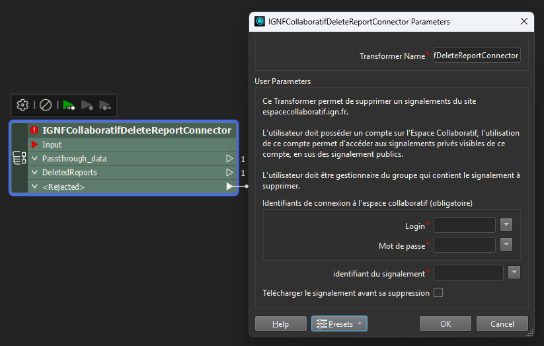This screenshot has width=544, height=346.
Task: Click the User Parameters heading
Action: click(282, 81)
